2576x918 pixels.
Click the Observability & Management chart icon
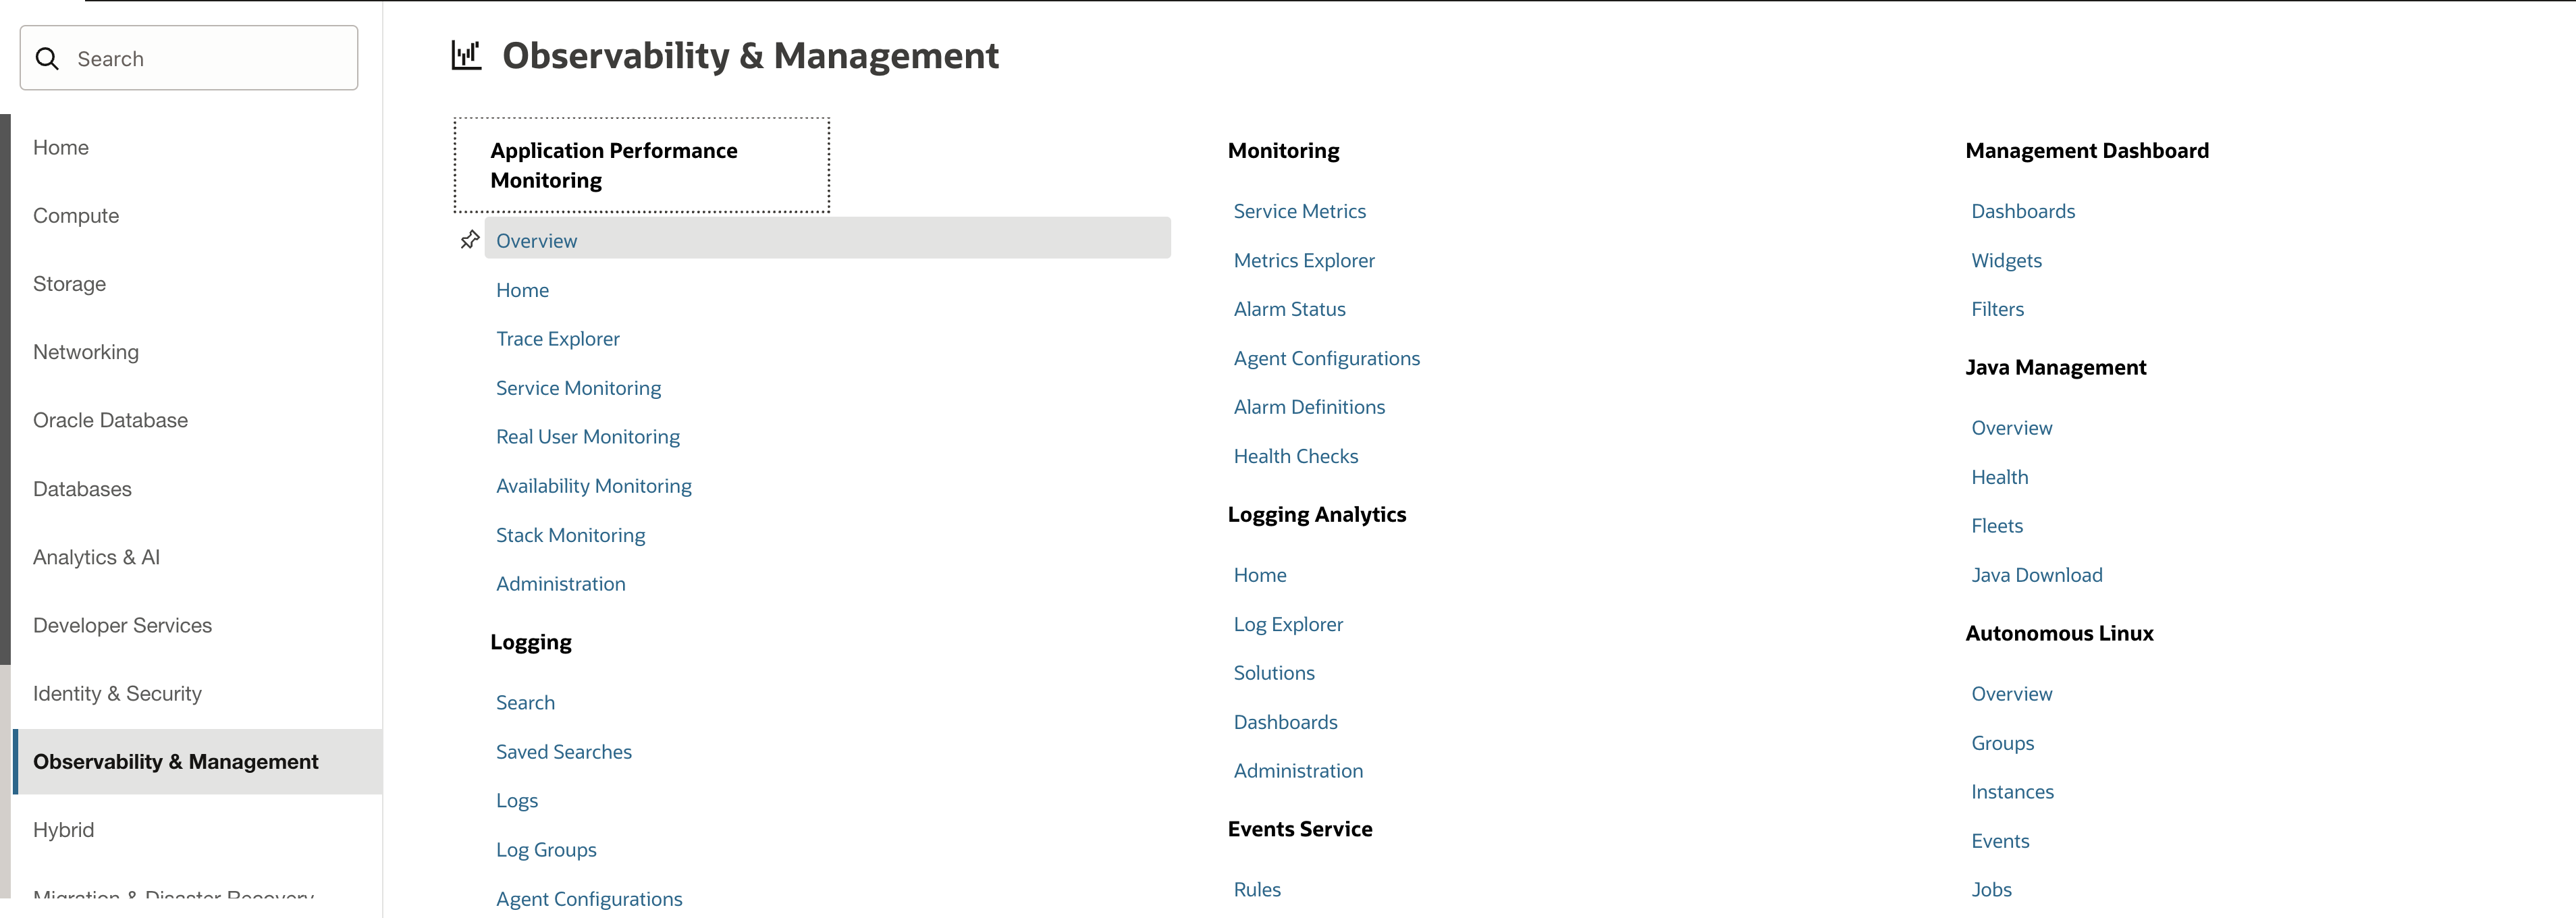coord(466,55)
